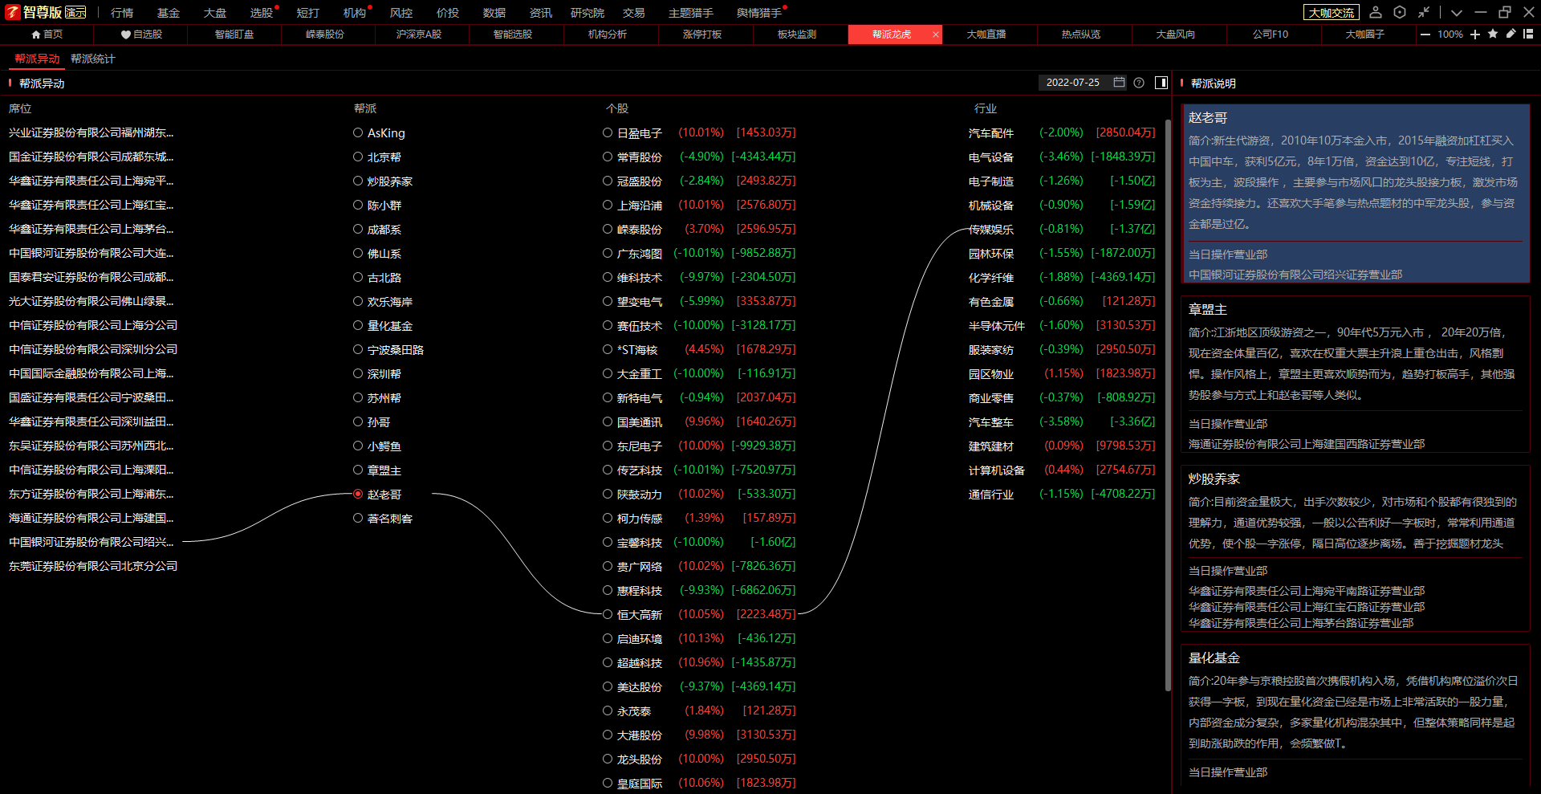The image size is (1541, 794).
Task: Click 华鑫证券...上海茅台路证券营业部 entry
Action: [1301, 623]
